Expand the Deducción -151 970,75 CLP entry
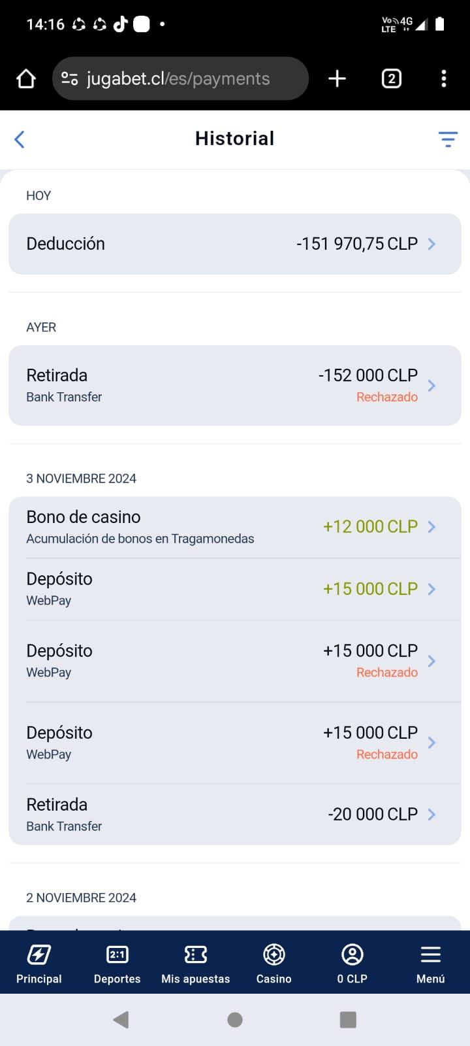The width and height of the screenshot is (470, 1046). click(235, 244)
